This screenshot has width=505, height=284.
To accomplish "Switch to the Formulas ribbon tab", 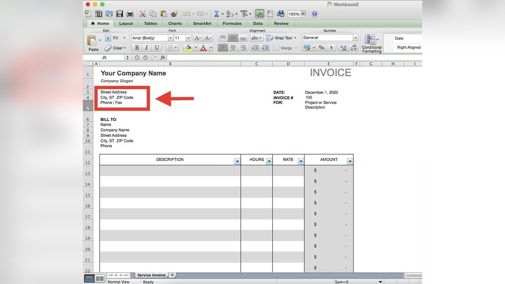I will click(x=232, y=24).
